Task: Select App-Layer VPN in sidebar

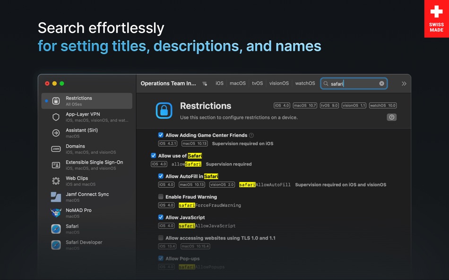Action: pyautogui.click(x=87, y=117)
